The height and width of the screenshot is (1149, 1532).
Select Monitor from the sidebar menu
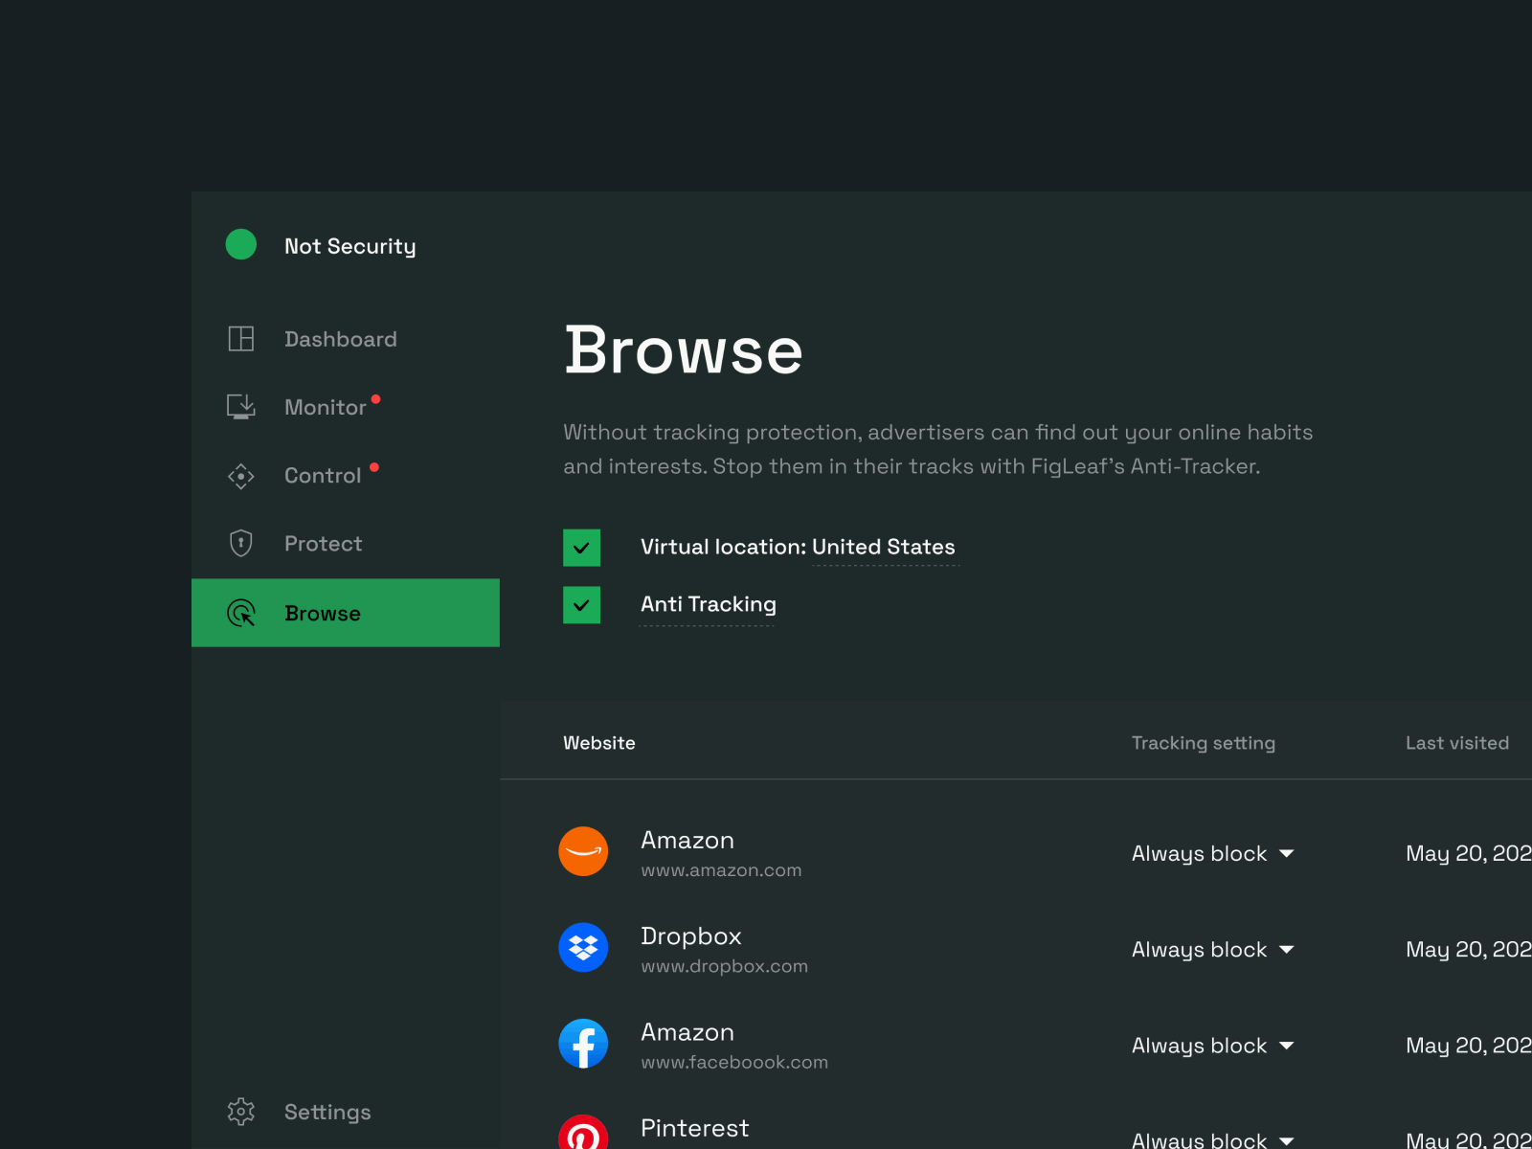tap(326, 406)
